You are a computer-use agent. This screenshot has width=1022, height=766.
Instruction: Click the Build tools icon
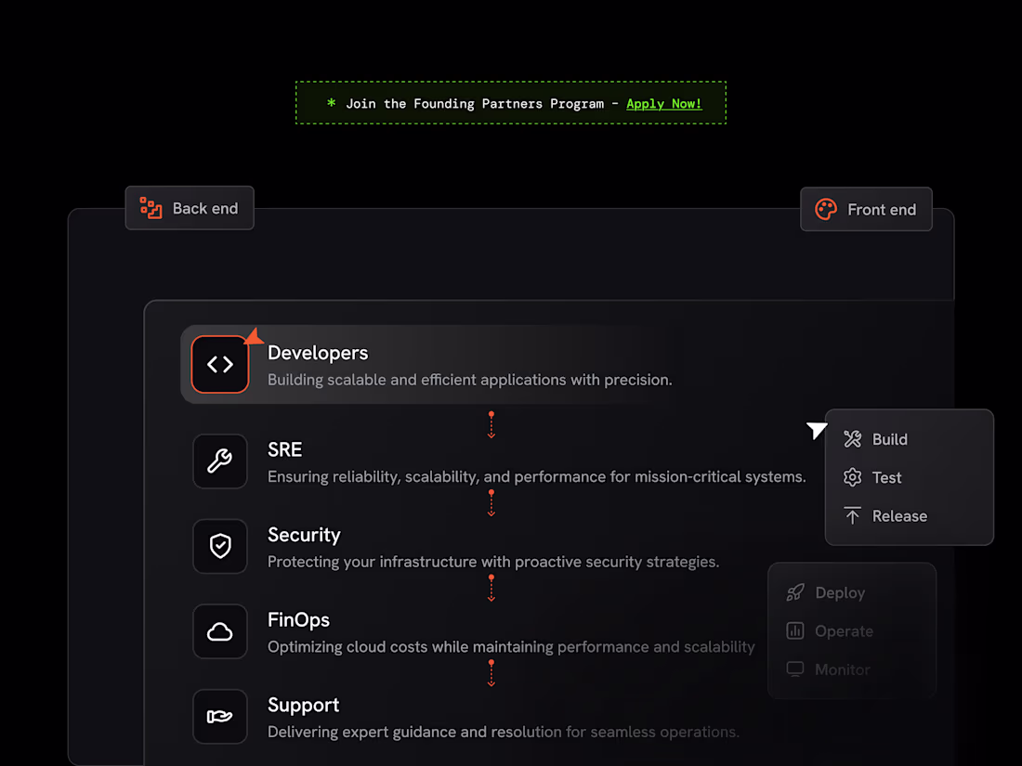852,439
